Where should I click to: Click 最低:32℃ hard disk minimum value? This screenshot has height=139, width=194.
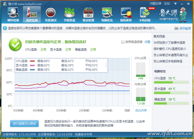(68, 70)
